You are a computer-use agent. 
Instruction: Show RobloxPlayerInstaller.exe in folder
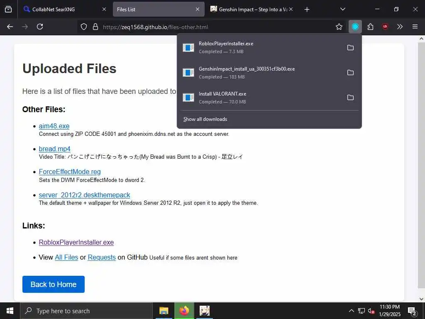pyautogui.click(x=350, y=47)
